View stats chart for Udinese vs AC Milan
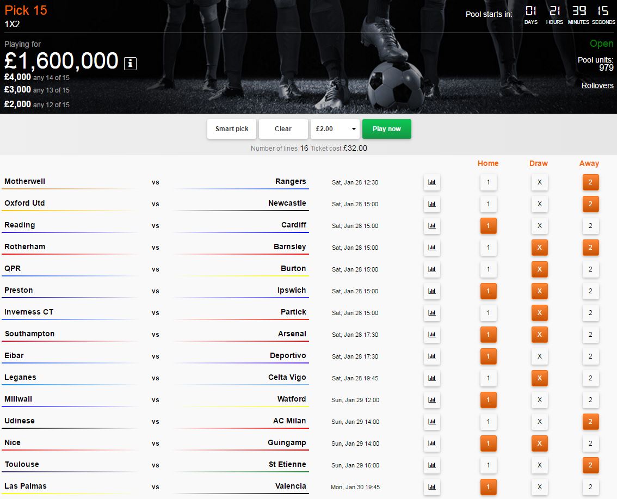The image size is (617, 499). point(432,422)
